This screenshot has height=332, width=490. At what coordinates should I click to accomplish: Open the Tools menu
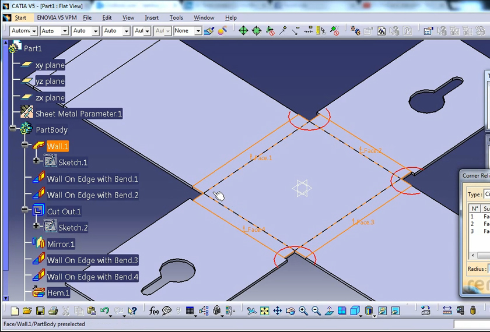click(x=176, y=17)
